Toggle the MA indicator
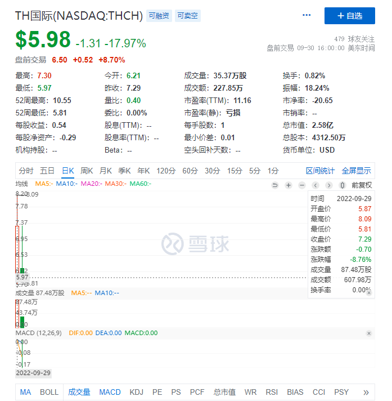The image size is (392, 401). coord(25,392)
